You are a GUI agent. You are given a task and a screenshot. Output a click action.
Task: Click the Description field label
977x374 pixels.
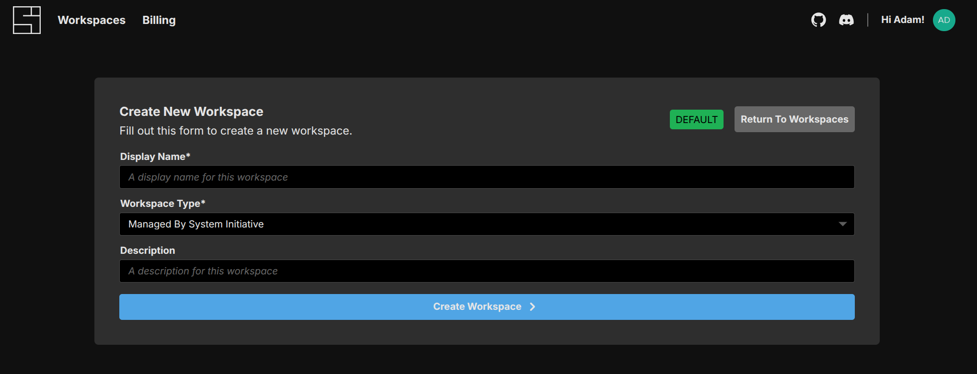[148, 250]
